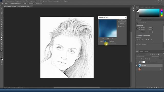Toggle Quick Mask mode in toolbar

tap(2, 62)
